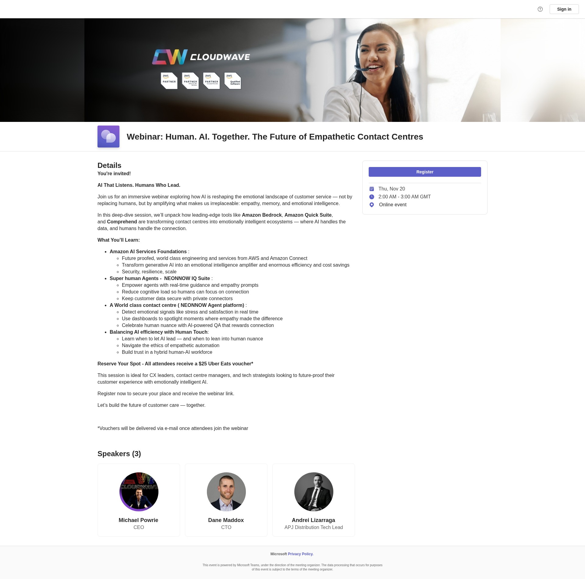Click the 'Reserve Your Spot' voucher line
The width and height of the screenshot is (585, 579).
click(x=175, y=364)
